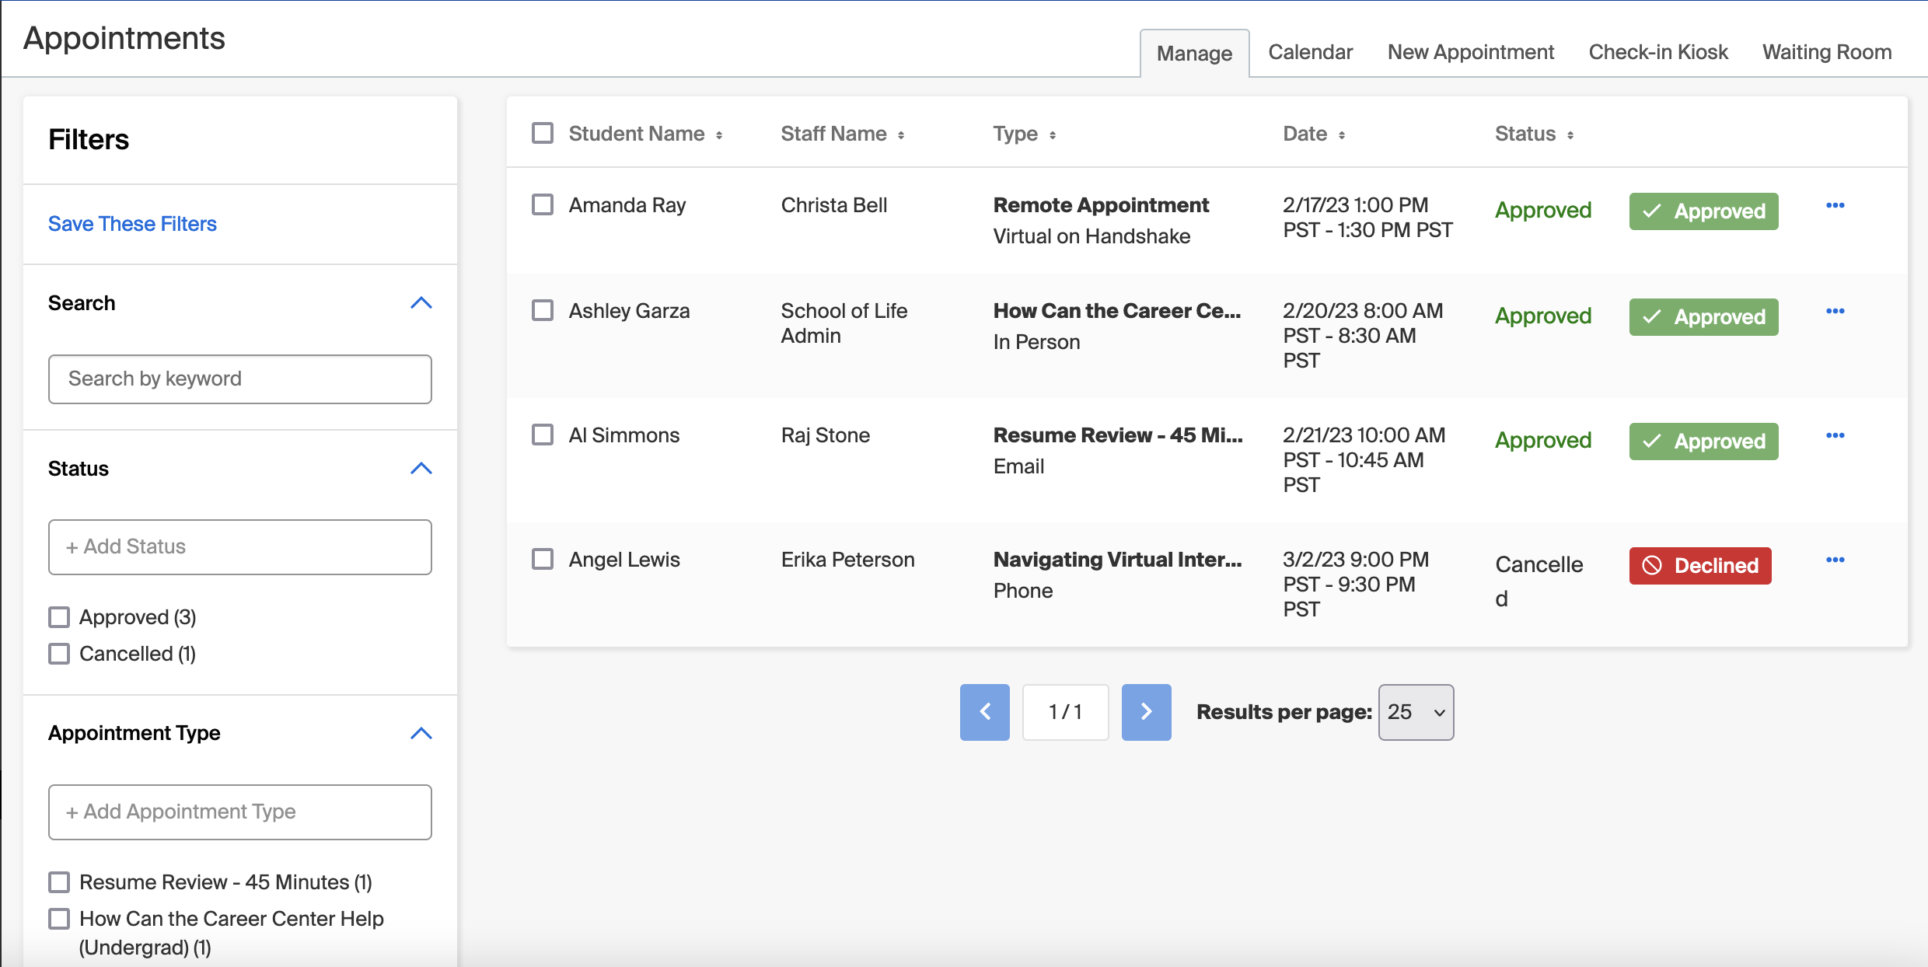Select student name Al Simmons
Screen dimensions: 1928x967
point(624,435)
